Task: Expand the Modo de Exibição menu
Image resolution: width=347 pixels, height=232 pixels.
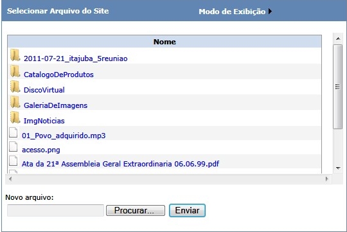Action: (235, 12)
